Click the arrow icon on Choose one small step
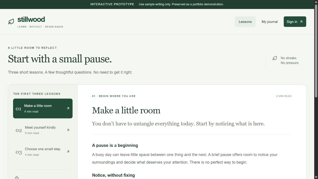Image resolution: width=318 pixels, height=179 pixels. click(68, 152)
